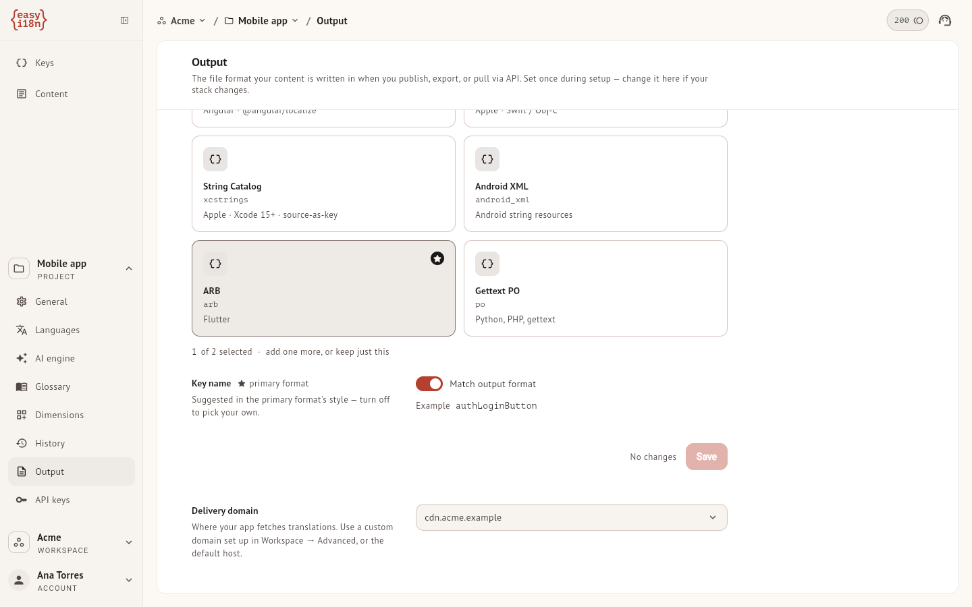This screenshot has width=972, height=607.
Task: Click the Save button
Action: tap(707, 457)
